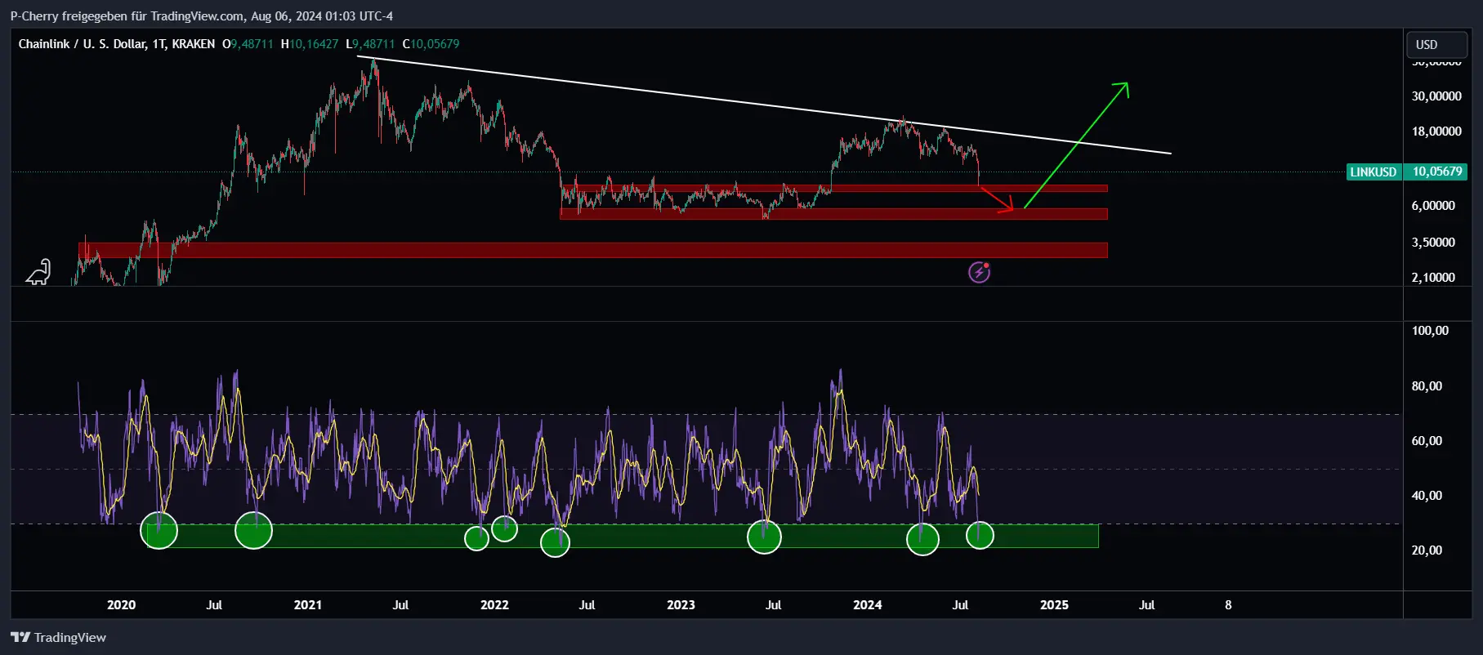Click the 6,00000 price scale label

tap(1433, 206)
